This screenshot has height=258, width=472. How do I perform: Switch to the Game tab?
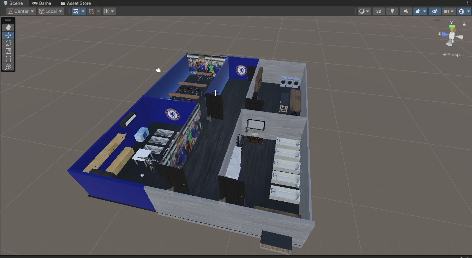click(42, 3)
